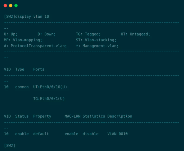Click the red close window button
The height and width of the screenshot is (151, 184).
[6, 6]
